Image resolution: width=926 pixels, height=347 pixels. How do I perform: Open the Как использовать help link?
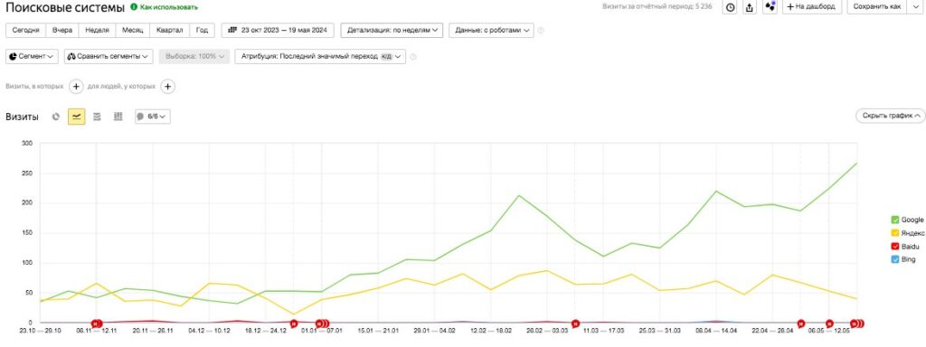pos(165,7)
